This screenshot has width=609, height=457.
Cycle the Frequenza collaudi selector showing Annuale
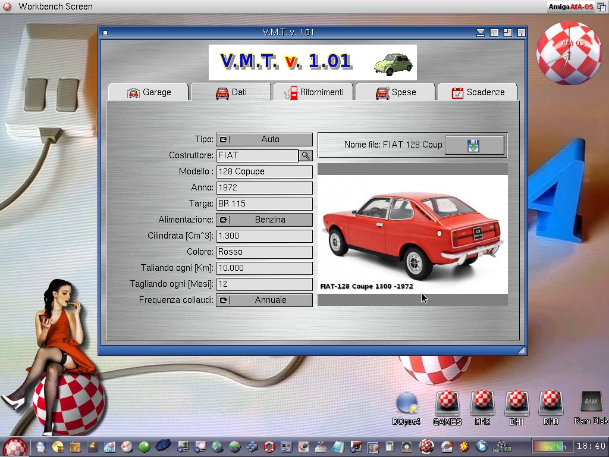[x=264, y=300]
